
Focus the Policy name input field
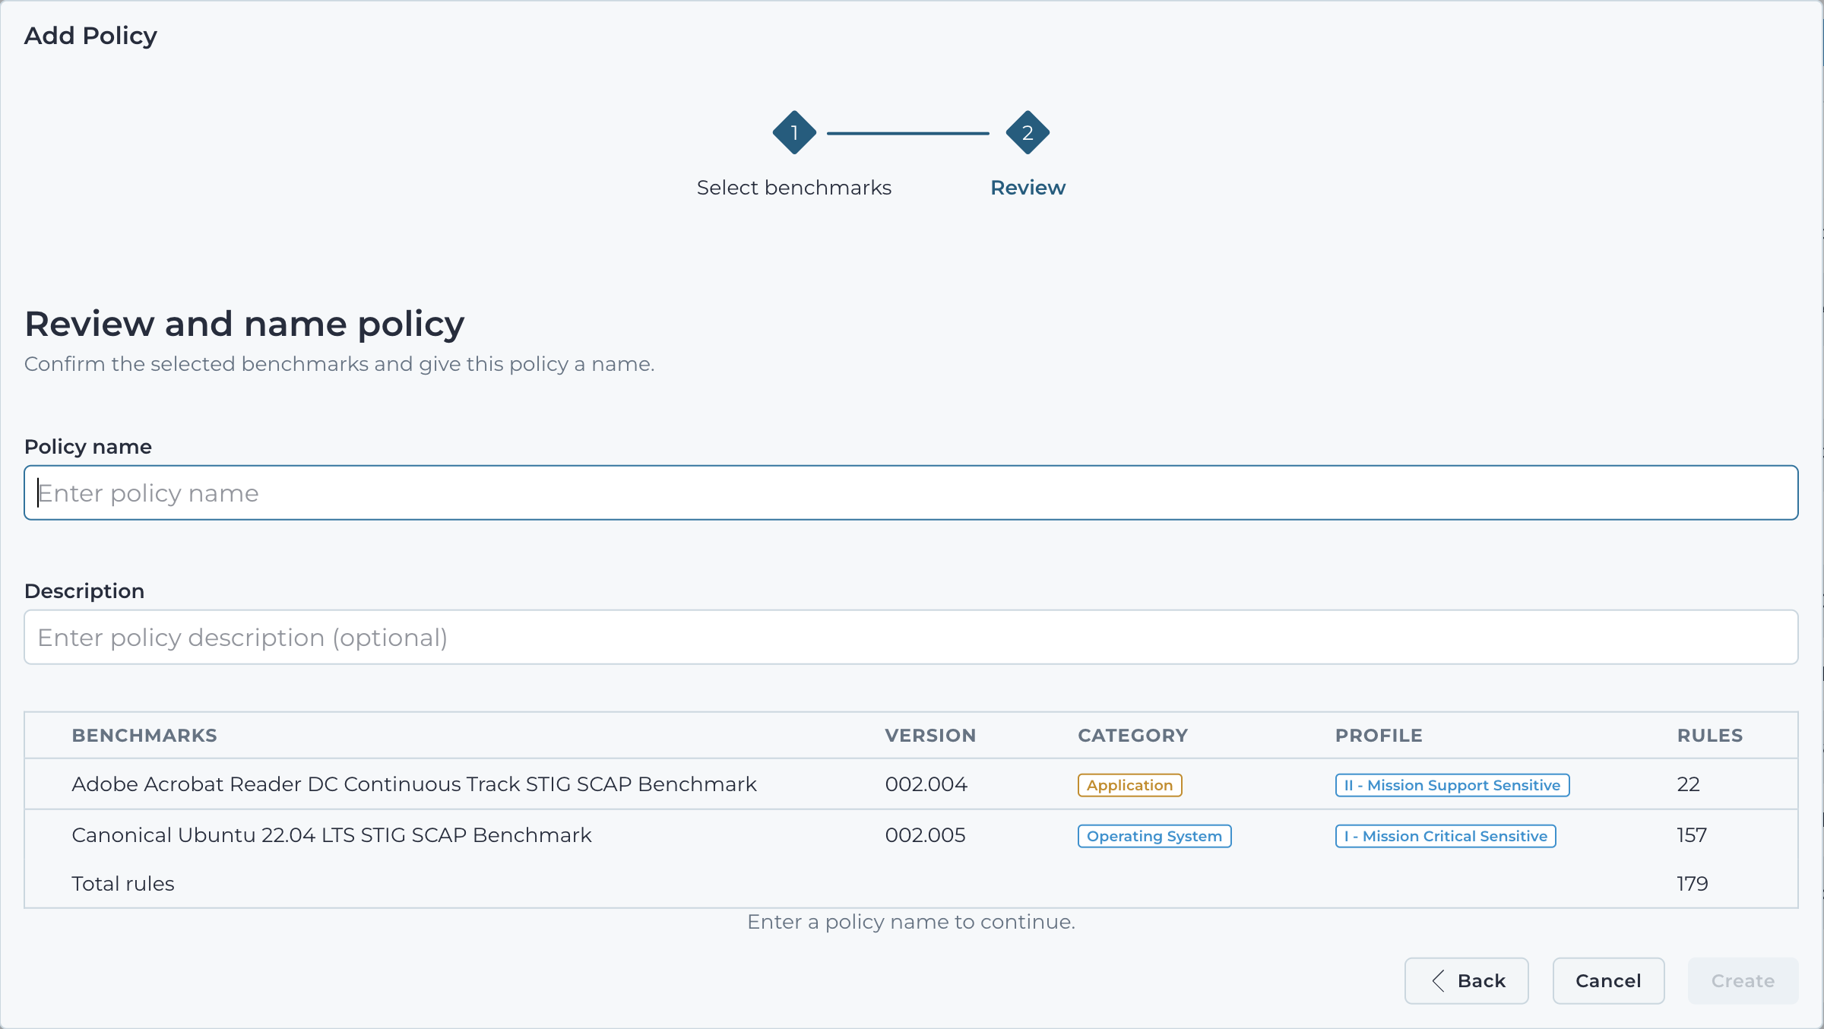coord(910,492)
